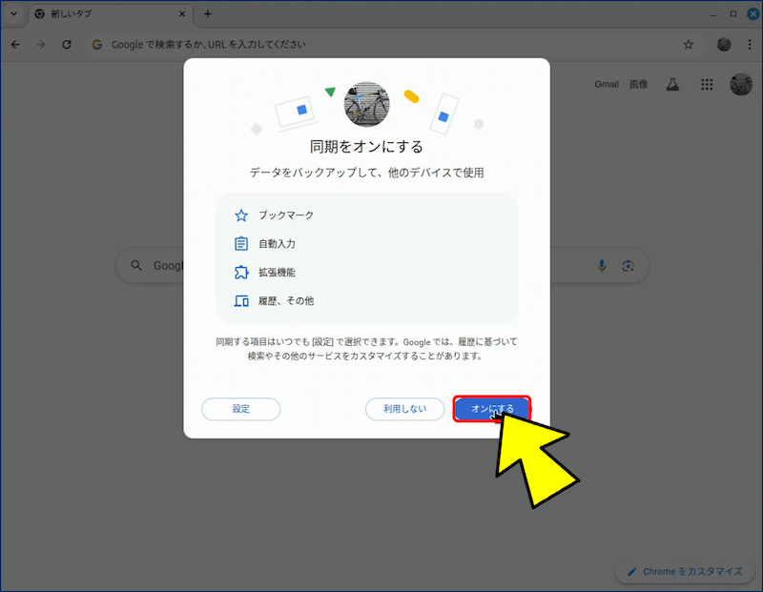Open a new tab with plus button
Viewport: 763px width, 592px height.
pos(208,14)
